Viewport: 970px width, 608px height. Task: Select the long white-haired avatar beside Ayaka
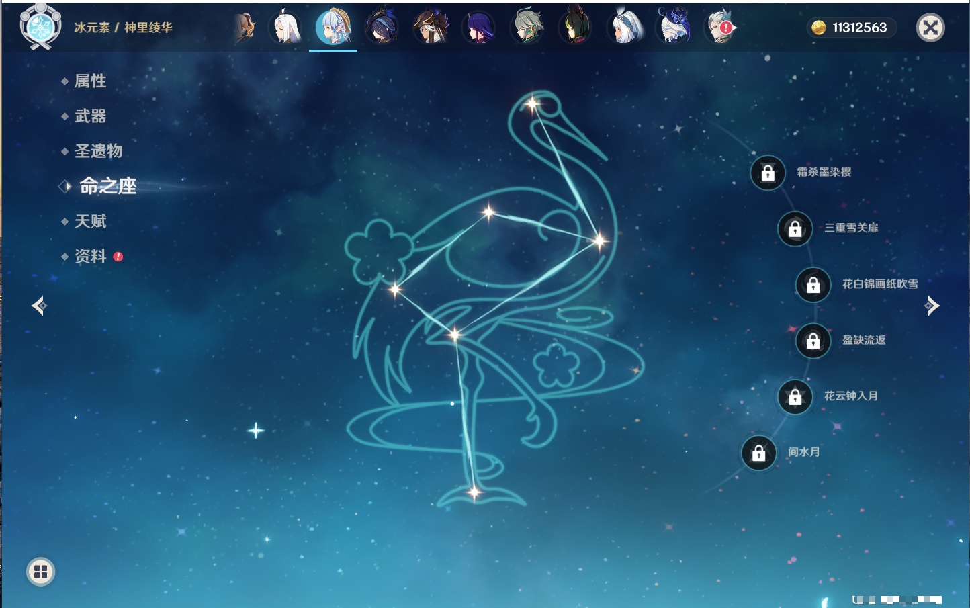pos(285,28)
